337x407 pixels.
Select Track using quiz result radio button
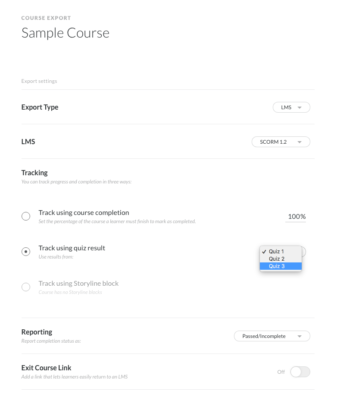click(26, 252)
